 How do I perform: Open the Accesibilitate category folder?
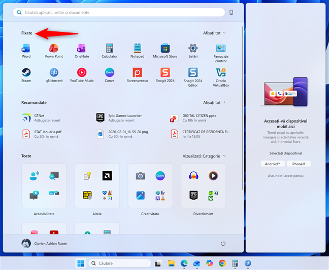44,186
